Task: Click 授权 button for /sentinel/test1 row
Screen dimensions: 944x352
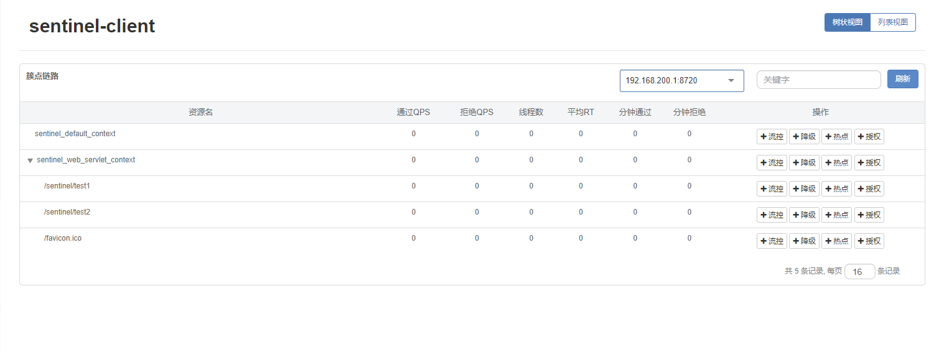Action: coord(869,189)
